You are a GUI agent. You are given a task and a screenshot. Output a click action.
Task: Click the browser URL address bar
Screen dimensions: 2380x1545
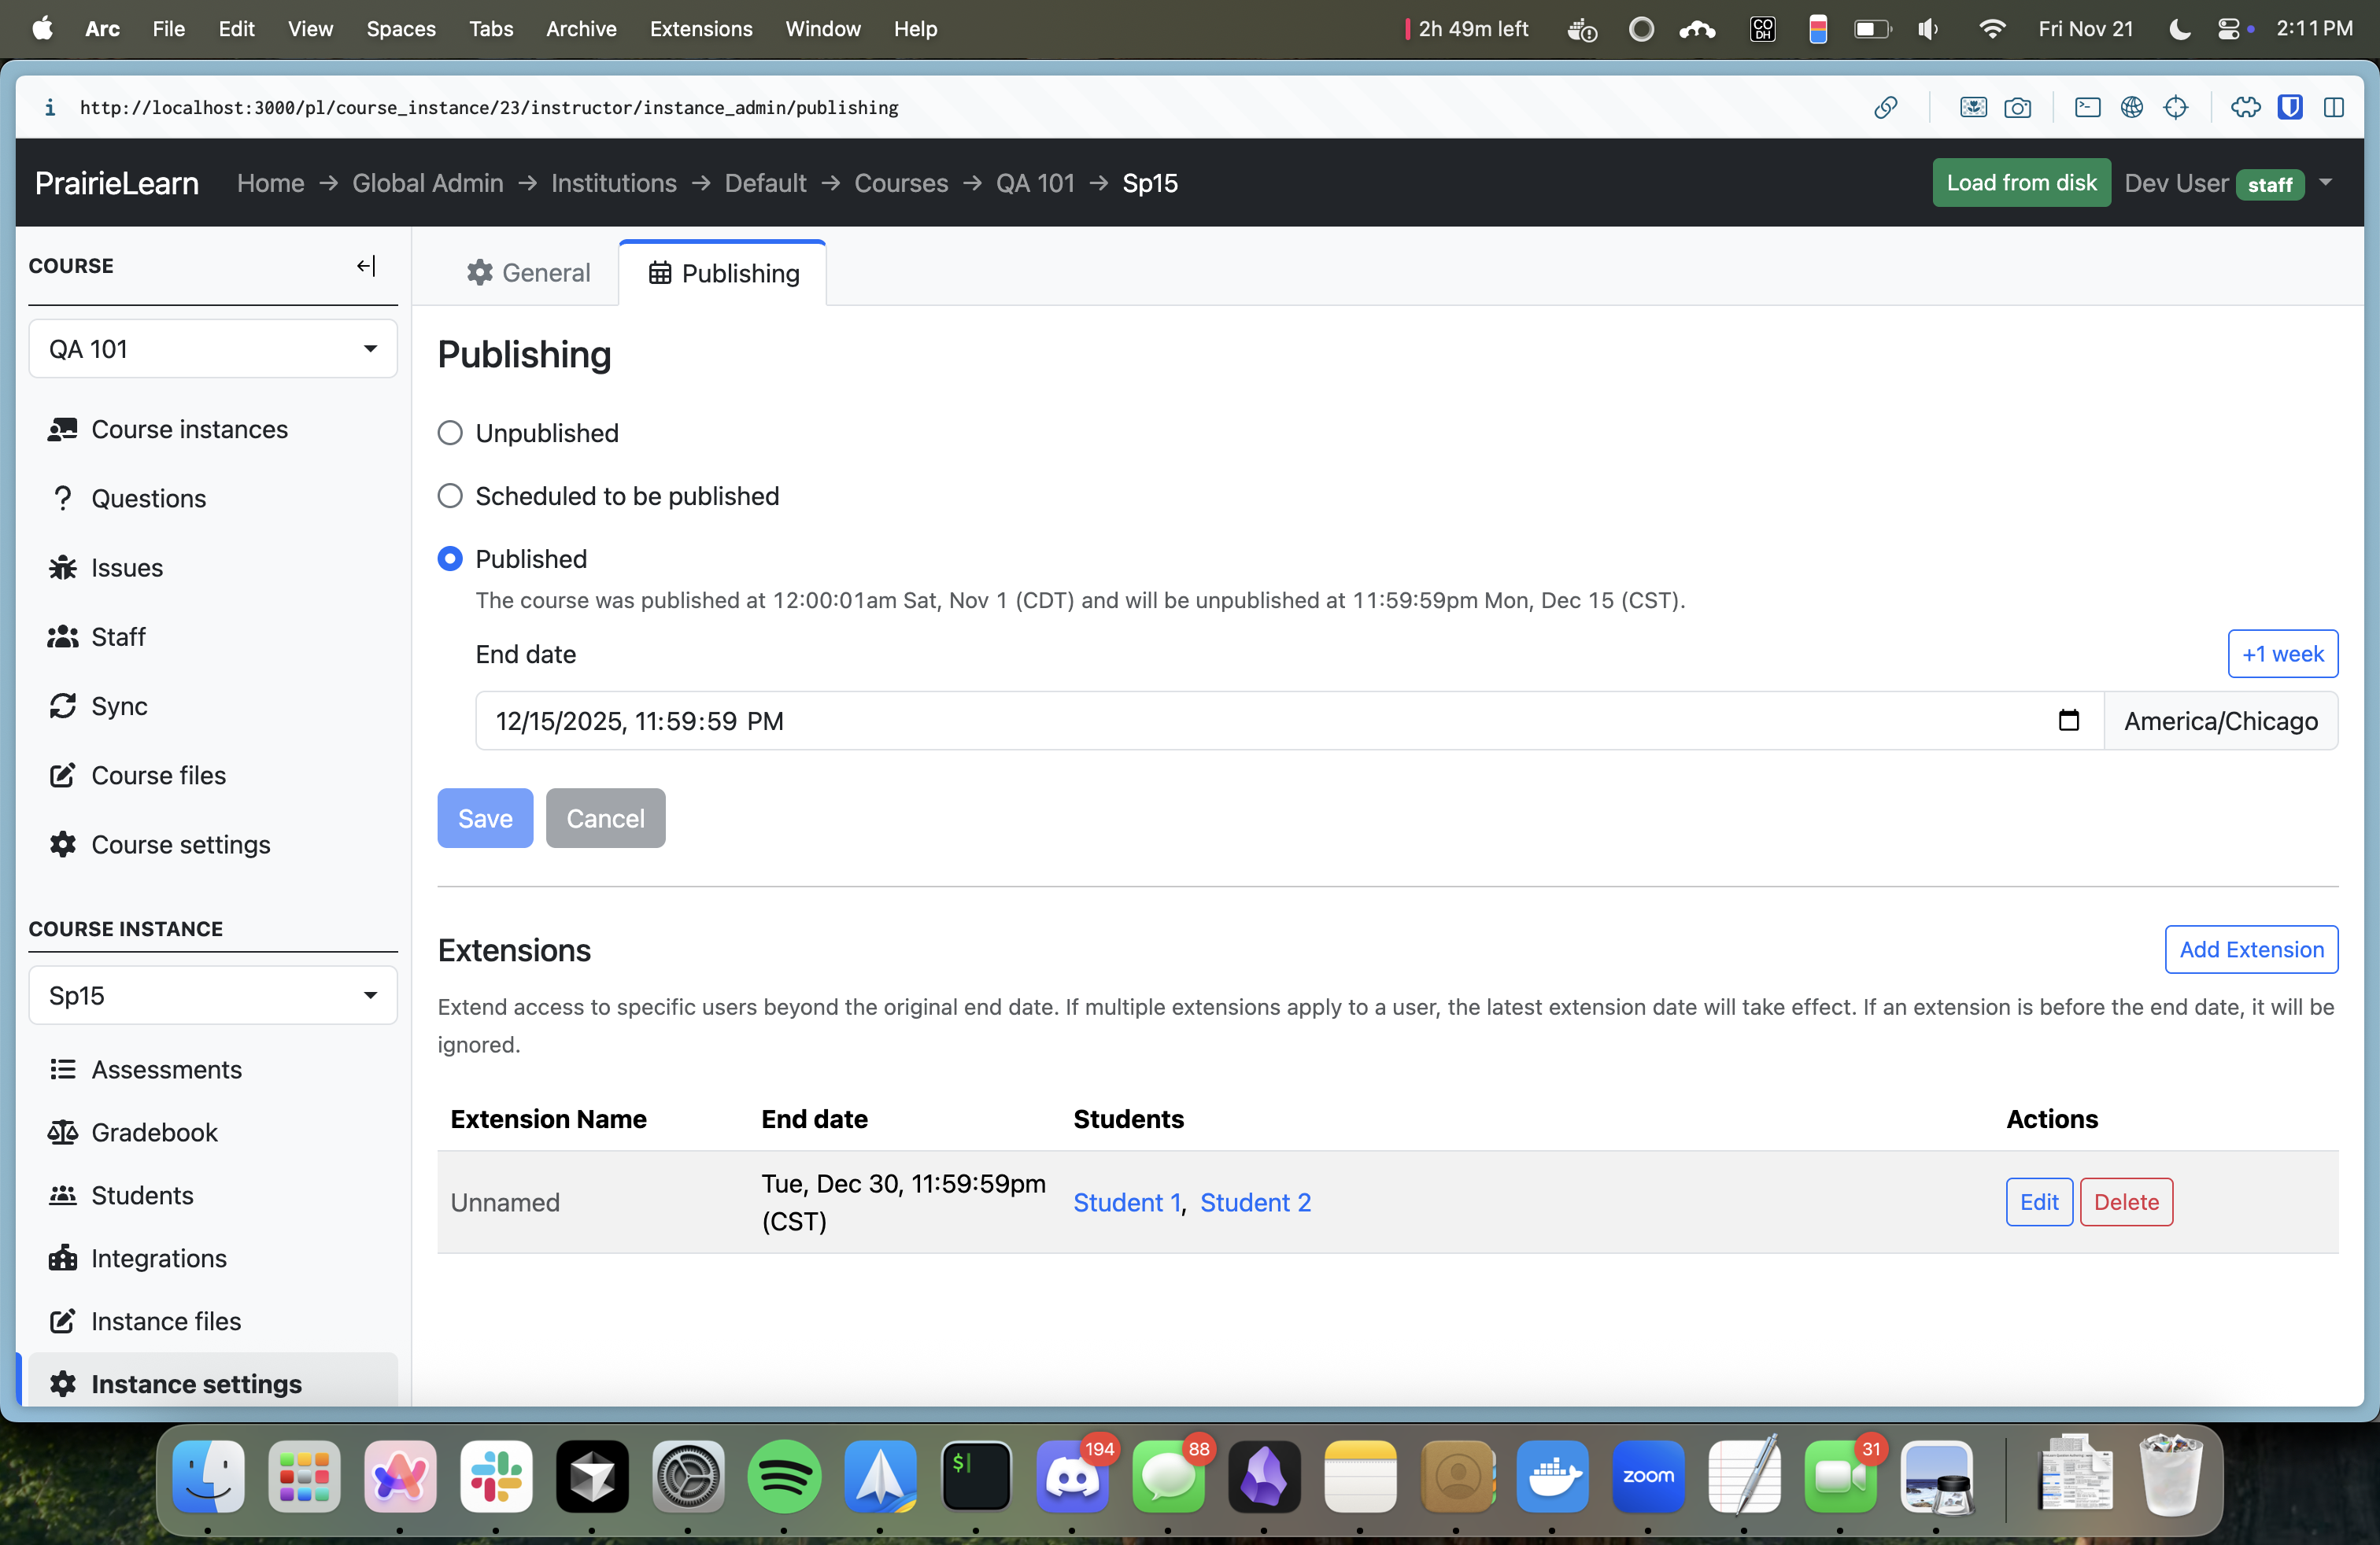489,108
